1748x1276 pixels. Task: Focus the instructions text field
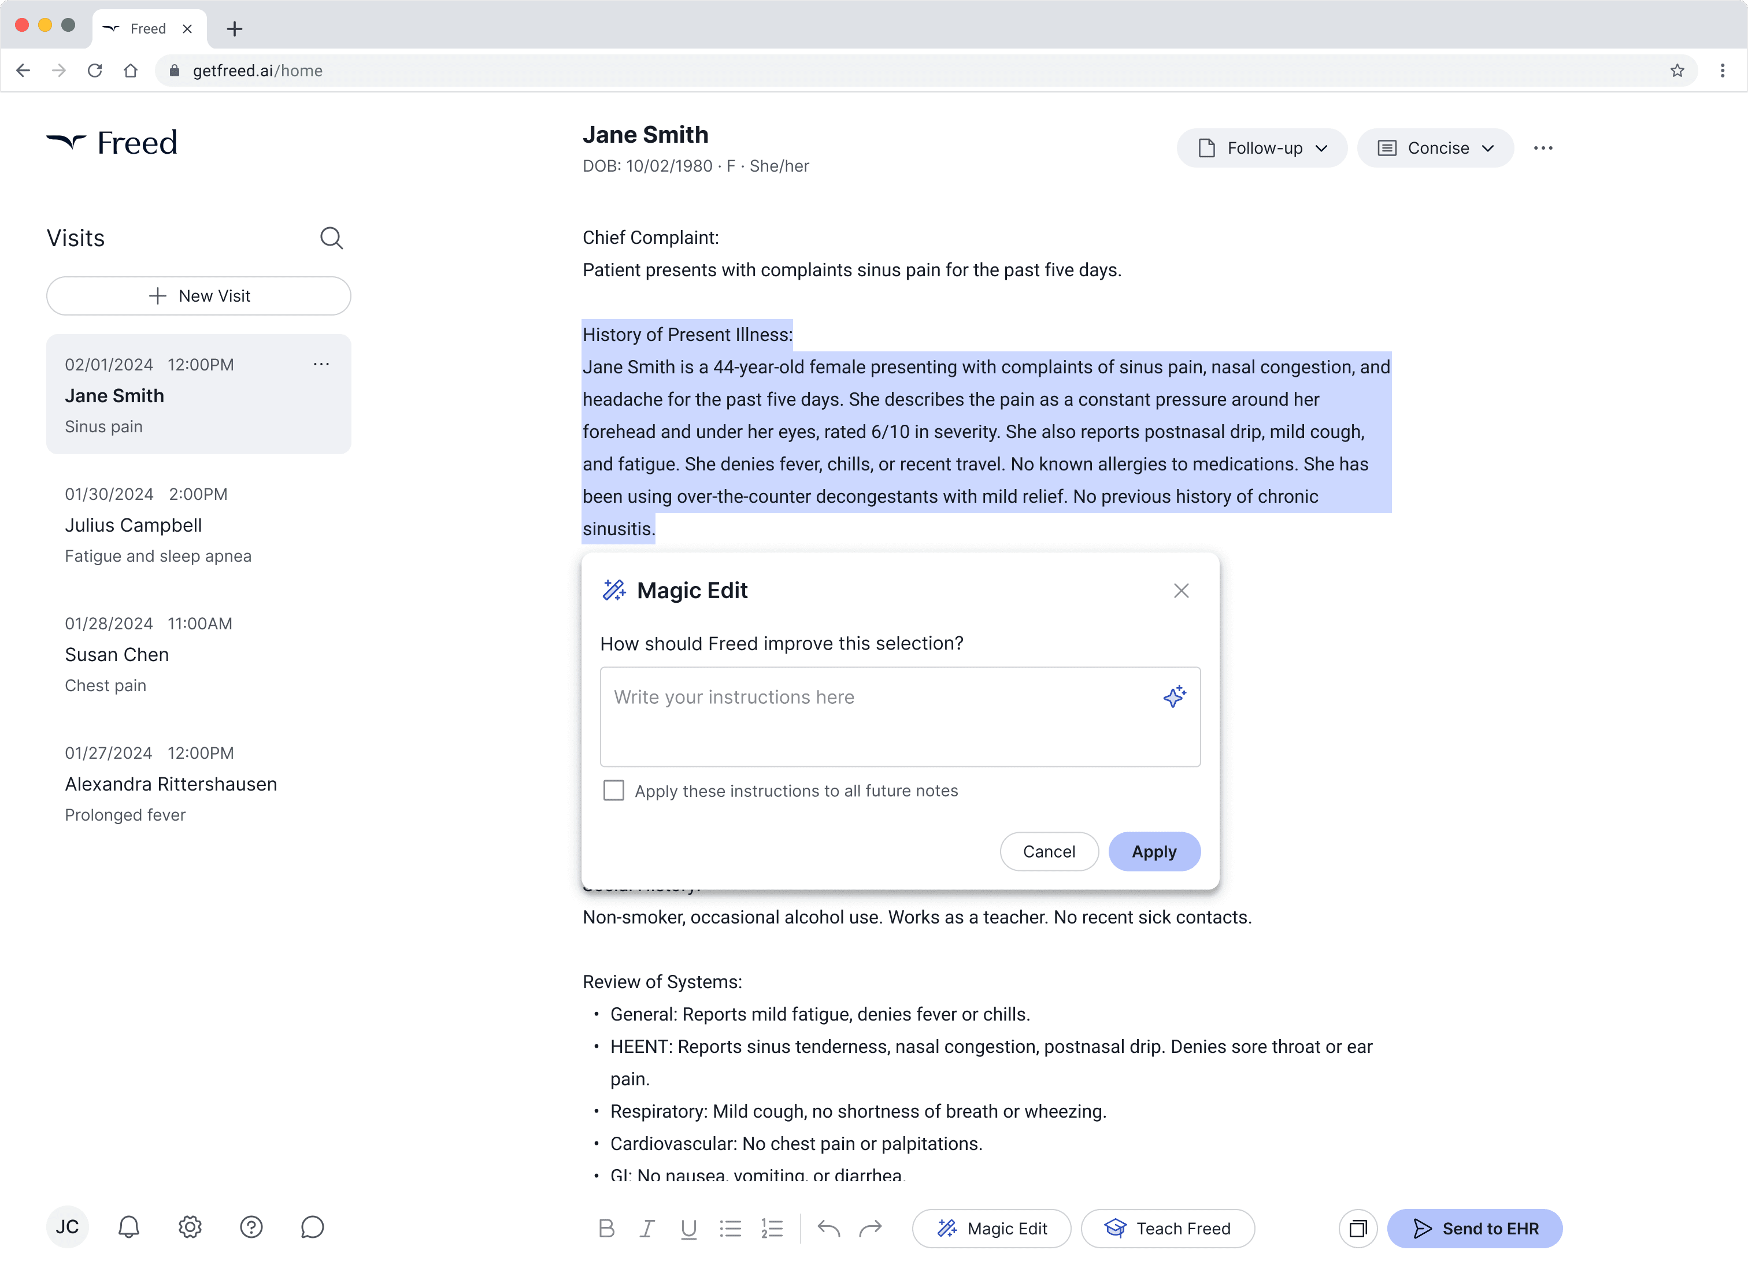click(900, 717)
